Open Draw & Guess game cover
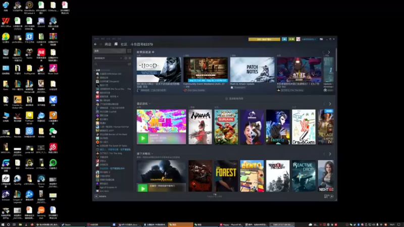Viewport: 404px width, 227px height. pyautogui.click(x=304, y=127)
